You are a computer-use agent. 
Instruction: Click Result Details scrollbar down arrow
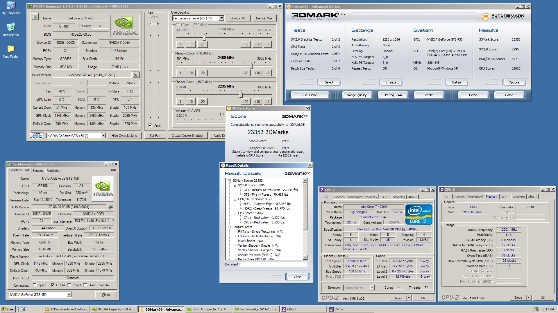click(305, 257)
